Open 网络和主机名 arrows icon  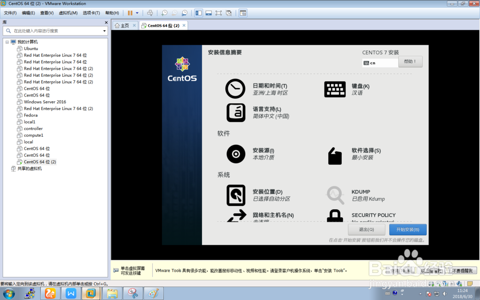[237, 216]
